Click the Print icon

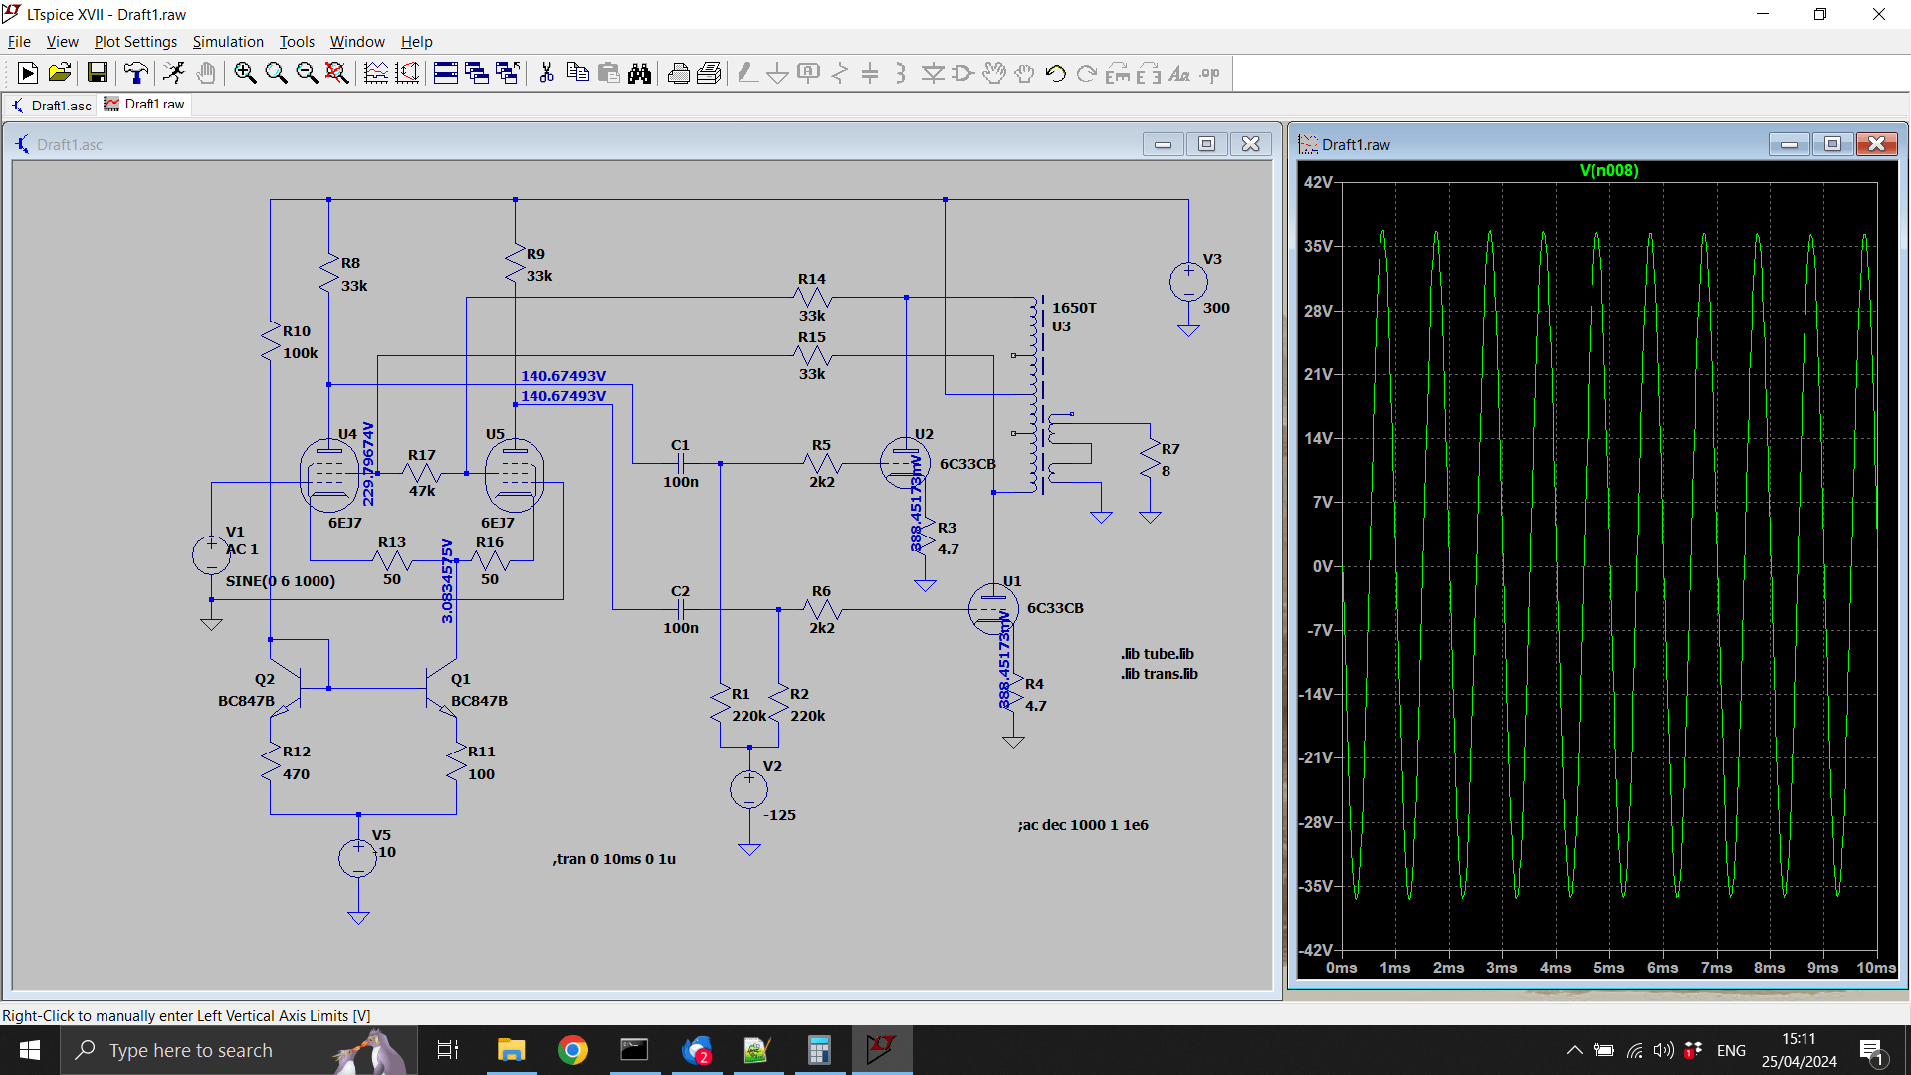coord(678,73)
